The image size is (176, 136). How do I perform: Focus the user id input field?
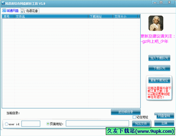coord(31,124)
